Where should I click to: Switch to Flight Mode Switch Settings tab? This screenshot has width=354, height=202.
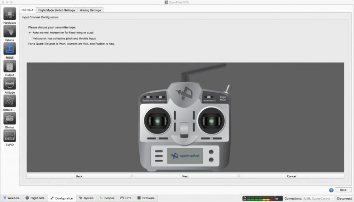coord(57,10)
